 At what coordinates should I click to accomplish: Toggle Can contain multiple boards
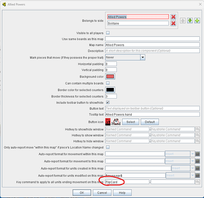click(x=108, y=83)
